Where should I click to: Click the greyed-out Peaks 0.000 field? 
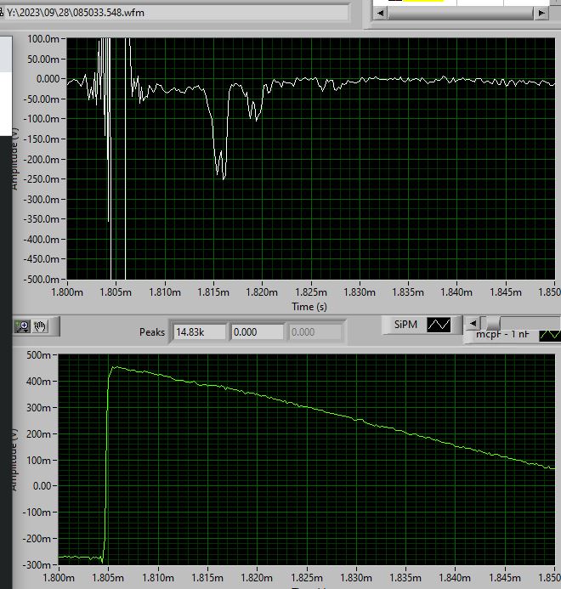click(x=314, y=332)
